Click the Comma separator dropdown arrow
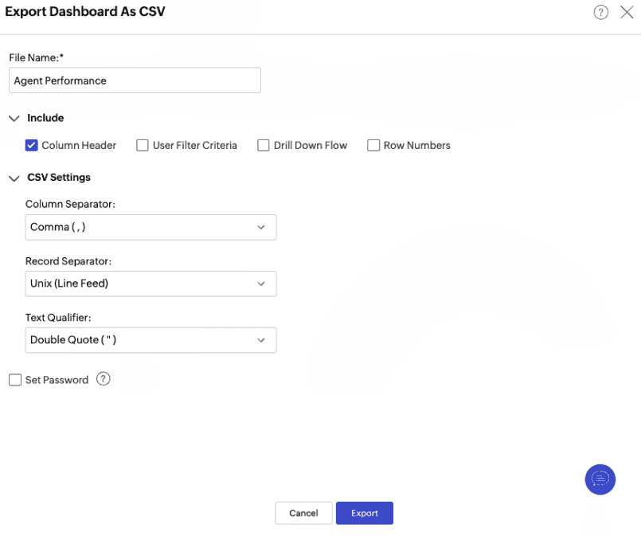641x544 pixels. click(261, 228)
